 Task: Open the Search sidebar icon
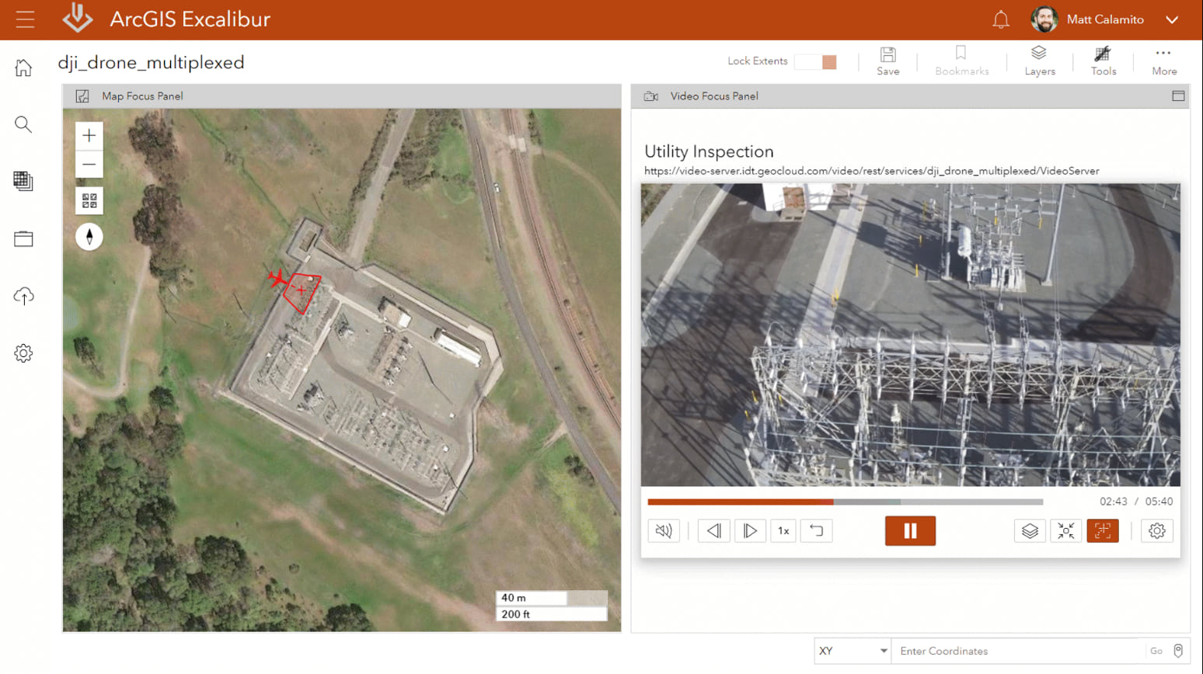pos(23,124)
